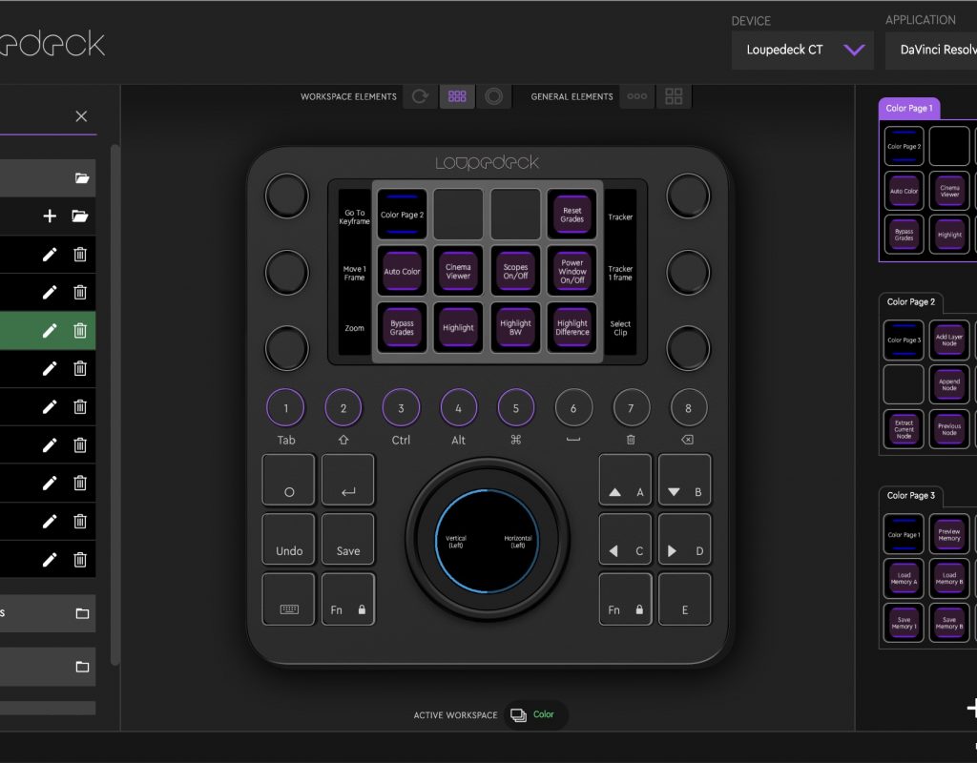Click round button 4 labeled Alt

click(x=459, y=408)
